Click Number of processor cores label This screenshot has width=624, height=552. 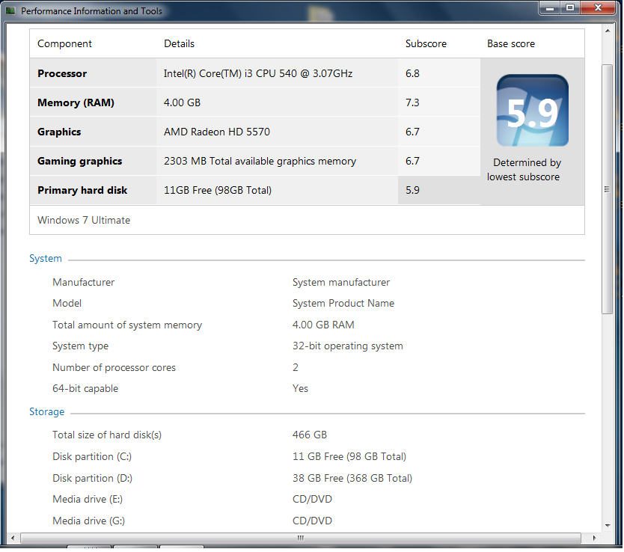coord(114,368)
